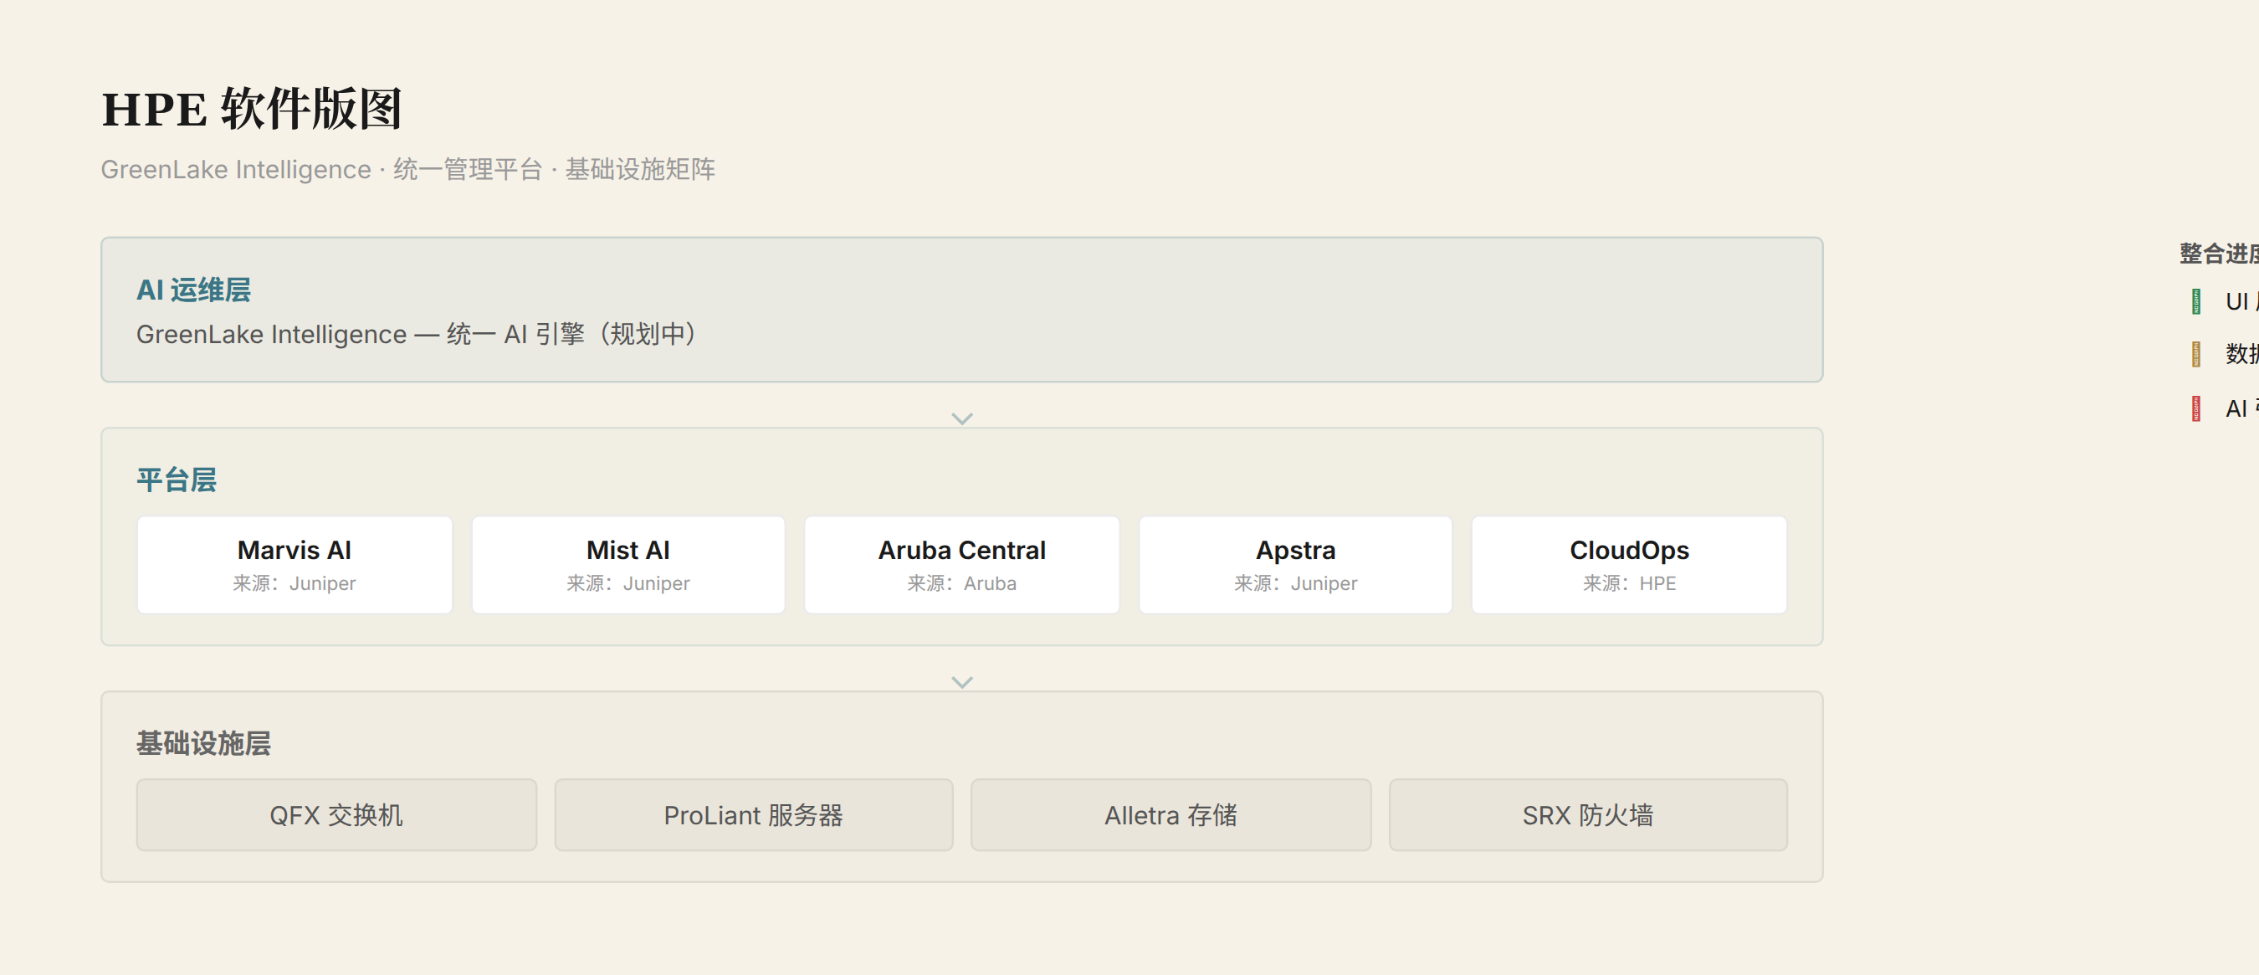Image resolution: width=2259 pixels, height=975 pixels.
Task: Click 来源：Juniper under Apstra
Action: [x=1295, y=583]
